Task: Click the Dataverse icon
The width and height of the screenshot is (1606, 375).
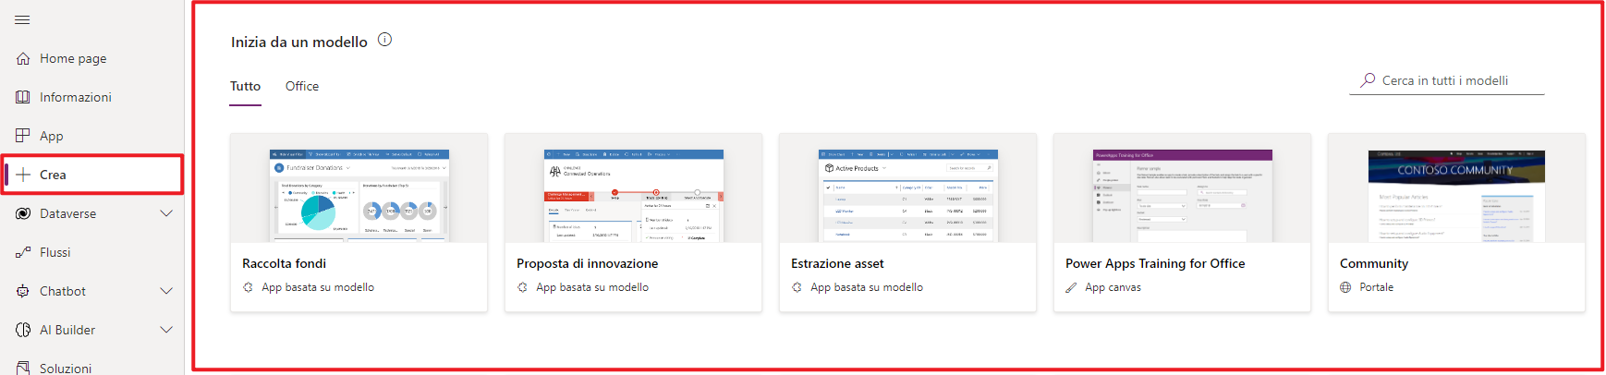Action: (23, 213)
